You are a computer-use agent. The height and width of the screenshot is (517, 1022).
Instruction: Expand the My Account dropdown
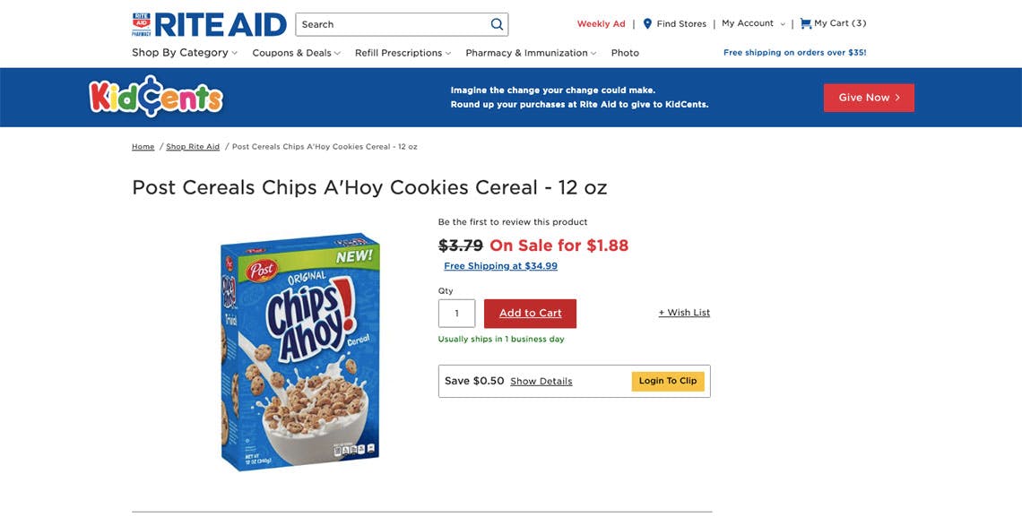pyautogui.click(x=753, y=23)
